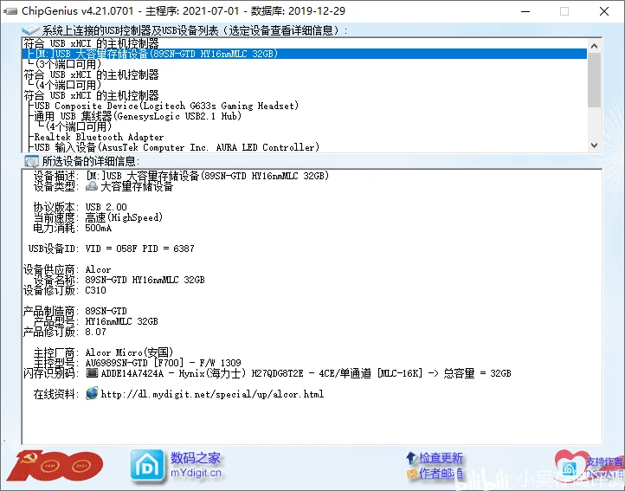Image resolution: width=625 pixels, height=491 pixels.
Task: Click the mail icon beside 作者邮箱
Action: tap(412, 474)
